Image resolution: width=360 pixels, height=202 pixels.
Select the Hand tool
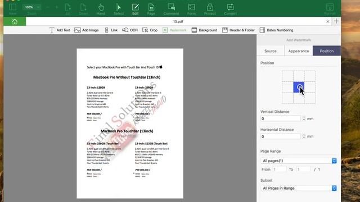pyautogui.click(x=101, y=10)
